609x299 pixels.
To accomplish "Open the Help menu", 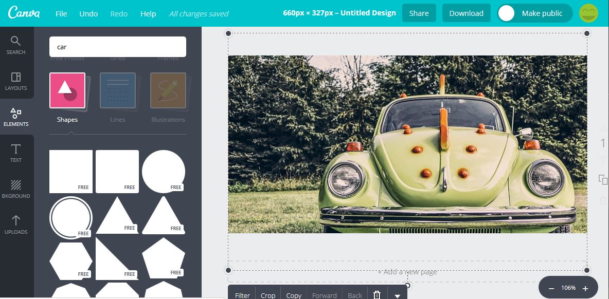I will tap(148, 13).
